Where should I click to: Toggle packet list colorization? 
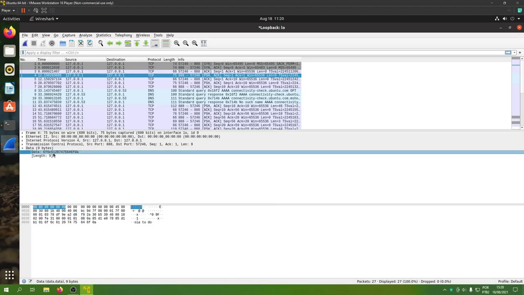coord(165,43)
